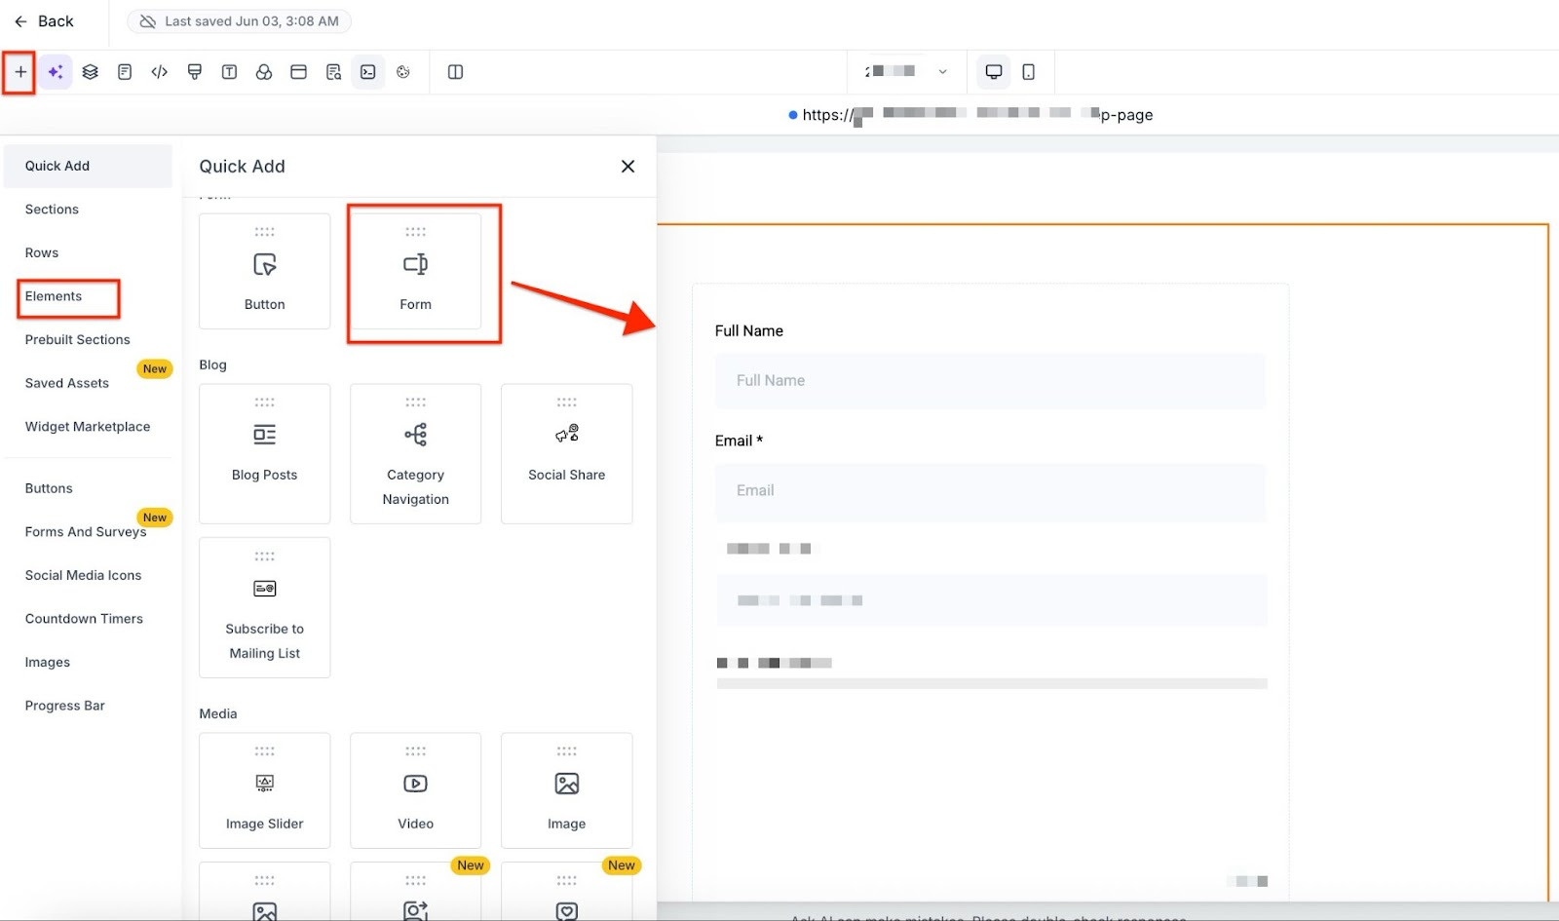1559x921 pixels.
Task: Jump to Countdown Timers
Action: tap(84, 619)
